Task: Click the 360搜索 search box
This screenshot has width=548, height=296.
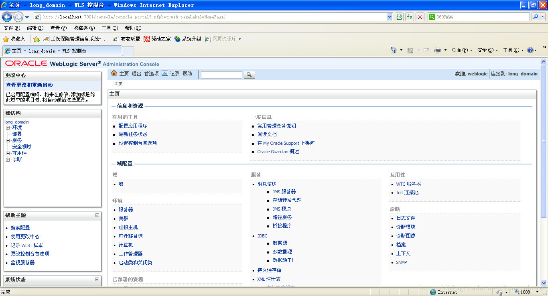Action: click(479, 17)
